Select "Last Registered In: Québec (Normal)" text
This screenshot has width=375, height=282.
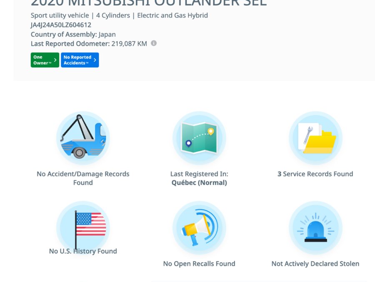pos(199,178)
